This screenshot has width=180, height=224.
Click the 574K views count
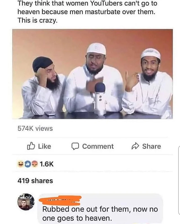(x=35, y=128)
